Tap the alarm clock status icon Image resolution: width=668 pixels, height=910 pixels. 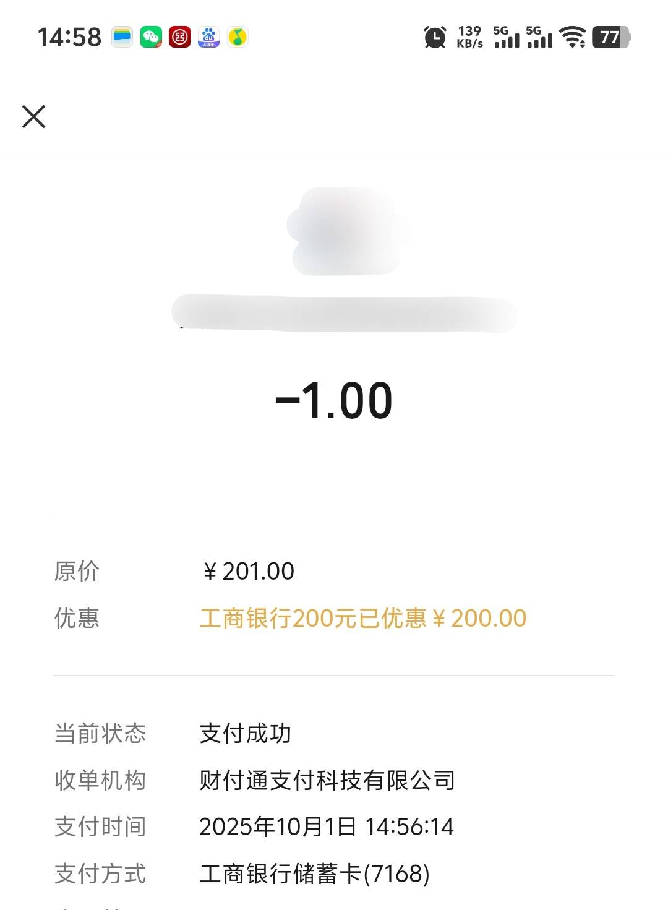pyautogui.click(x=435, y=37)
